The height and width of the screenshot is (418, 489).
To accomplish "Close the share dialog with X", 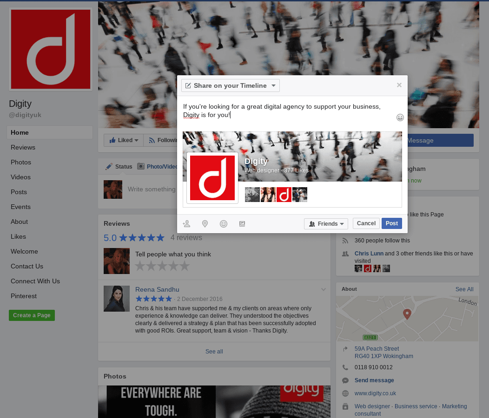I will [399, 85].
